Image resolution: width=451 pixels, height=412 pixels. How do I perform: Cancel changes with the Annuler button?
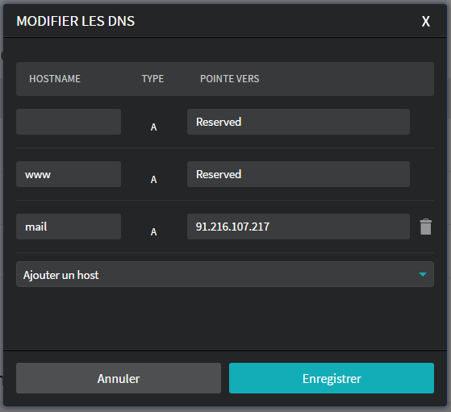tap(119, 378)
